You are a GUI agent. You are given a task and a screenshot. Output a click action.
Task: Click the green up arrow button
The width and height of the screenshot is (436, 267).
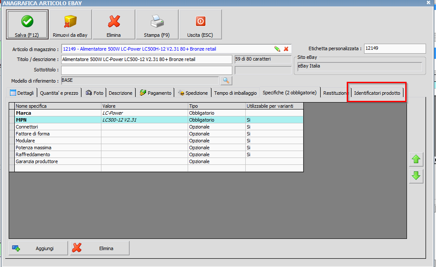[x=416, y=159]
